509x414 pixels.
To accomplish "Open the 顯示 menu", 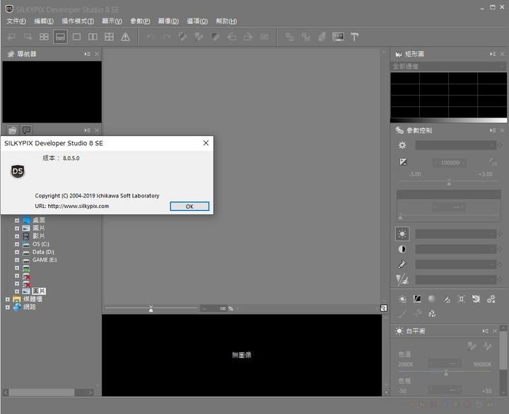I will (x=112, y=21).
